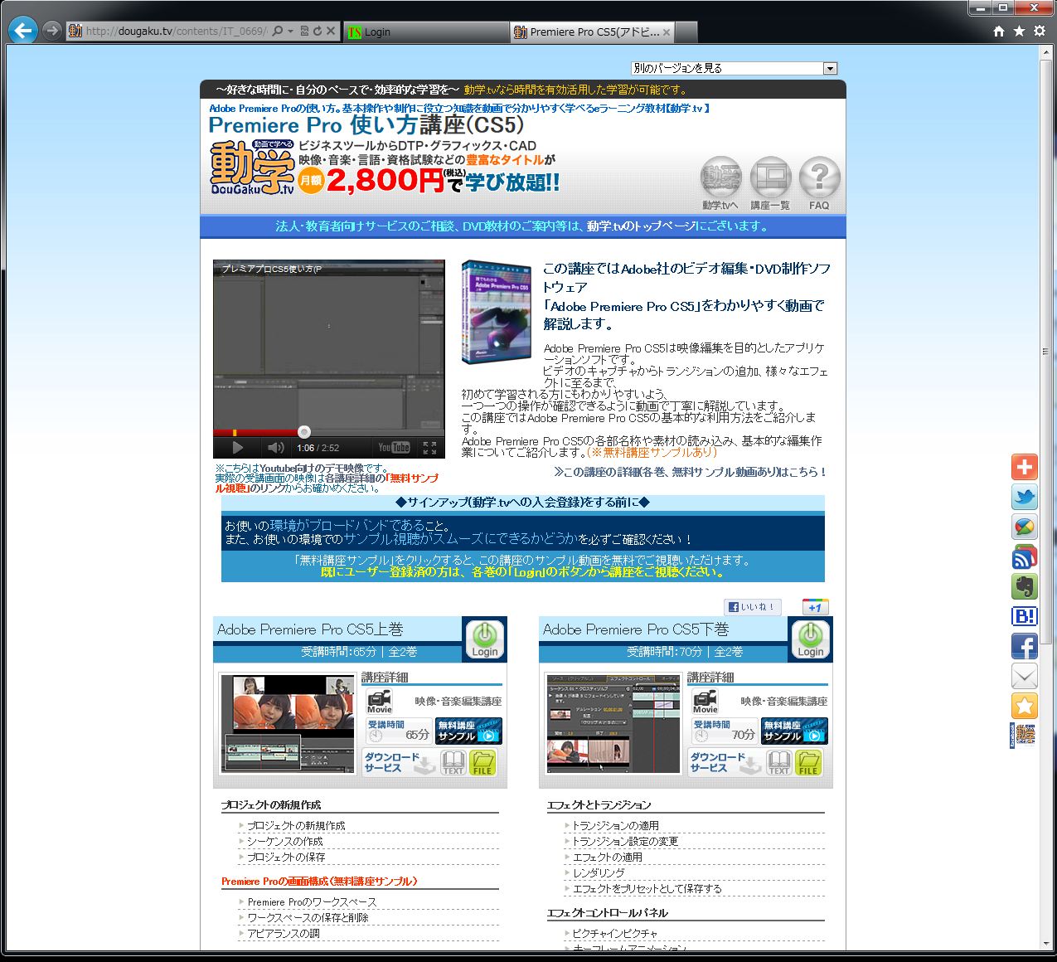
Task: Share the page via Twitter bird icon
Action: [1025, 497]
